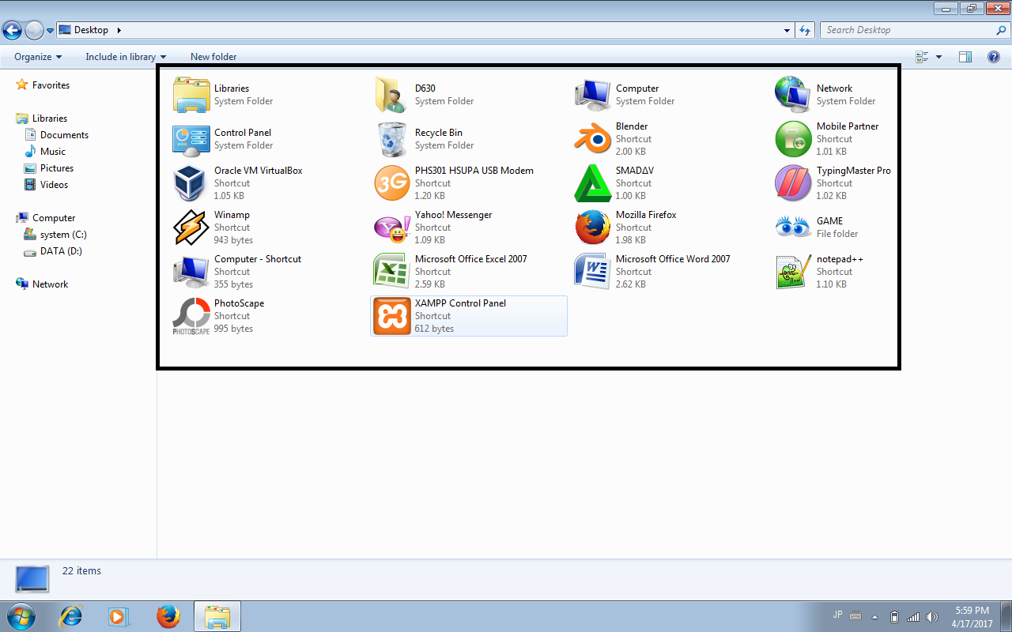Open Documents library in sidebar

(x=64, y=135)
